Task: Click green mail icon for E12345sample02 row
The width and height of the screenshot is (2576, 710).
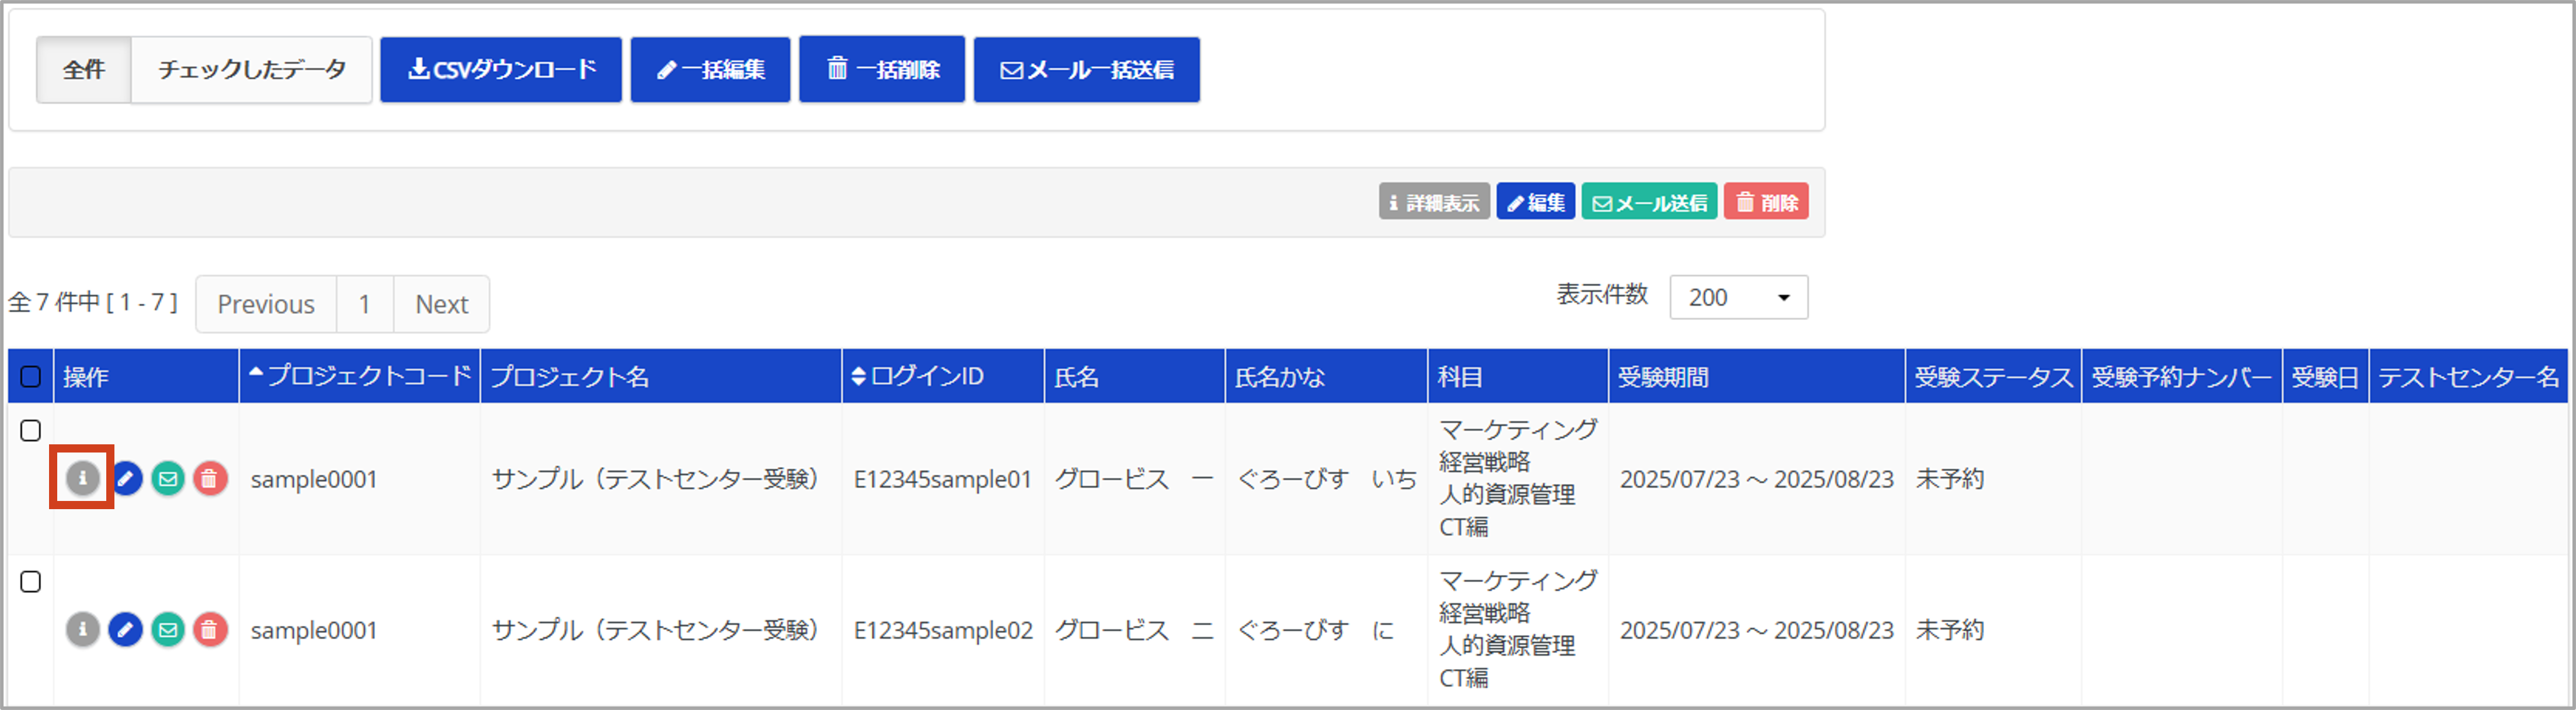Action: pyautogui.click(x=168, y=629)
